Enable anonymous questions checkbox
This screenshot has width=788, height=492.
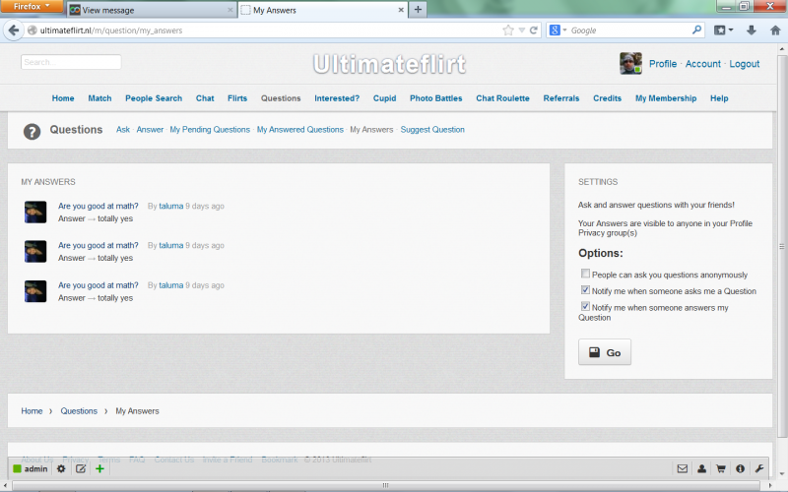click(585, 274)
